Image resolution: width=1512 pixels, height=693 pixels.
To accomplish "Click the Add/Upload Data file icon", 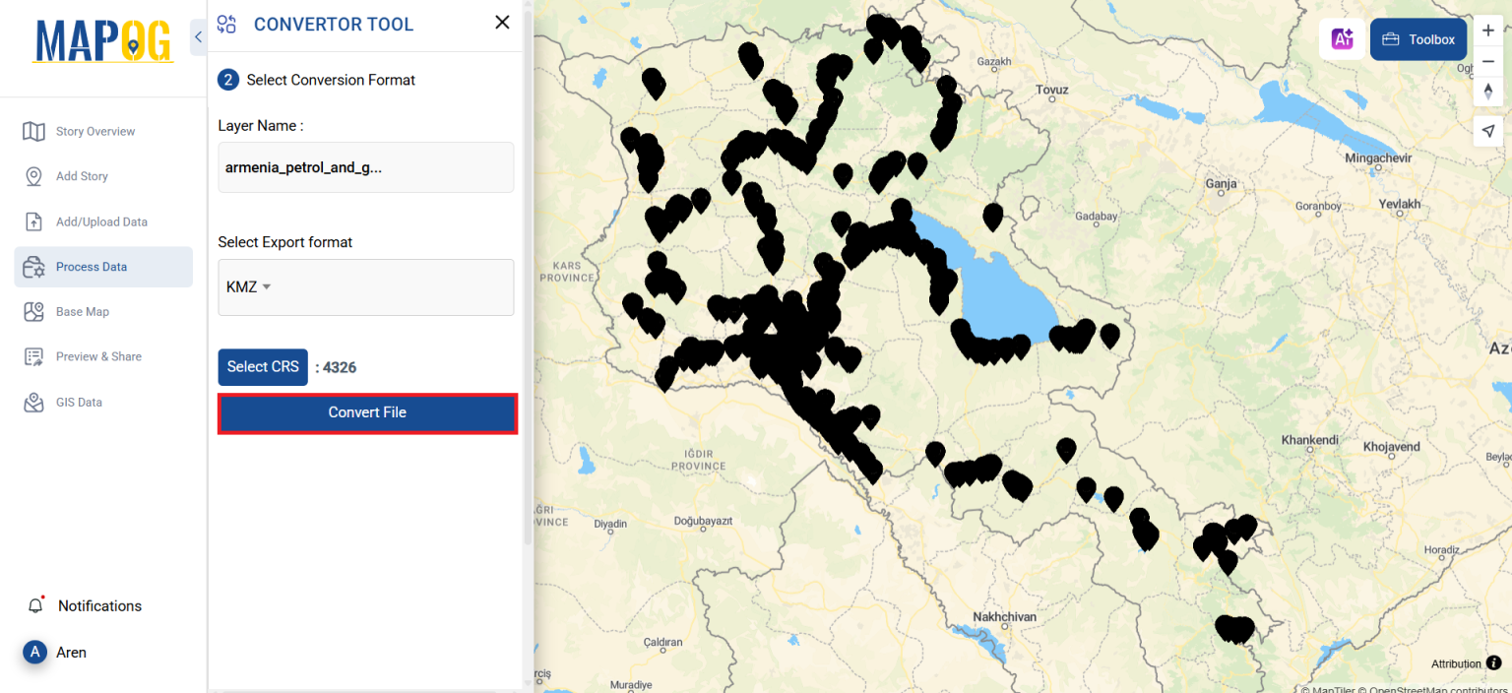I will 34,220.
